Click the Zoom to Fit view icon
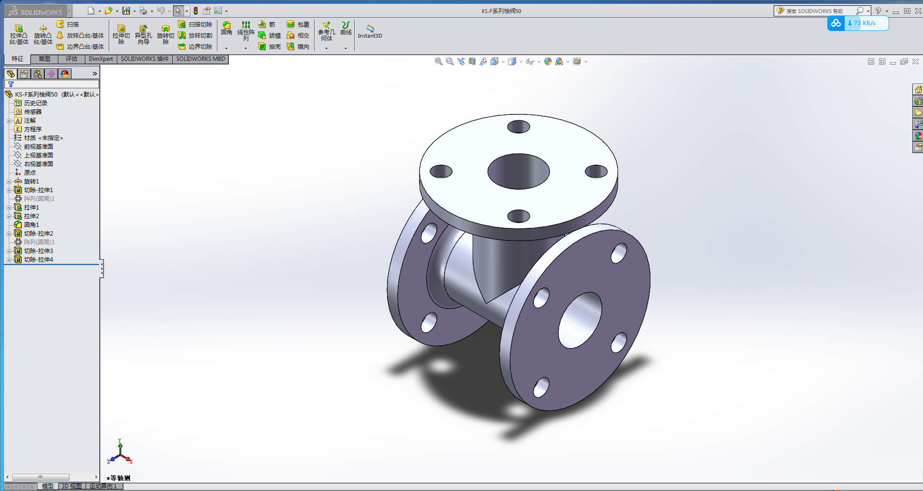Screen dimensions: 923x491 coord(438,62)
